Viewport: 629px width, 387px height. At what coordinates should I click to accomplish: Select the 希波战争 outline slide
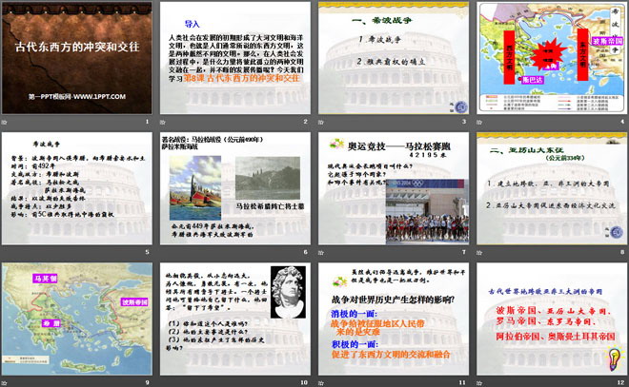click(392, 59)
